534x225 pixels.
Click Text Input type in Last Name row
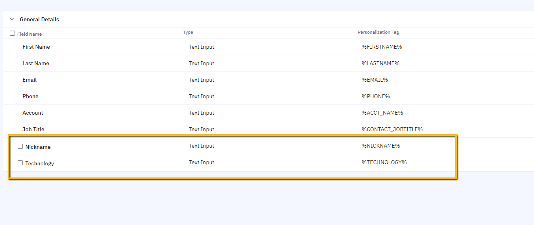tap(201, 63)
